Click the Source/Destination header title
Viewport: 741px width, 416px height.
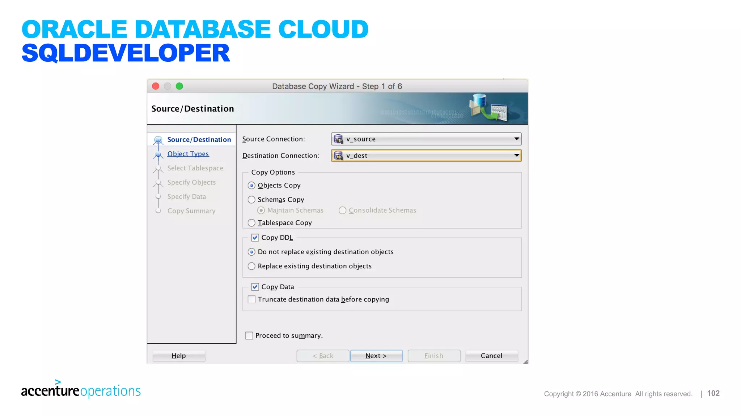[x=192, y=109]
